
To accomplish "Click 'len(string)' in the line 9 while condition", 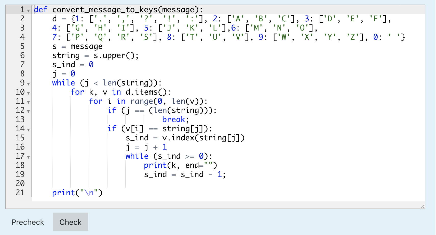I will pos(128,83).
